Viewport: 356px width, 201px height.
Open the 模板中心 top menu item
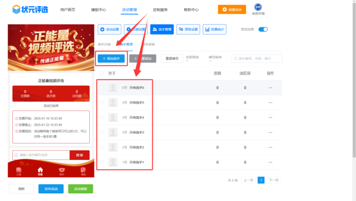pyautogui.click(x=98, y=10)
